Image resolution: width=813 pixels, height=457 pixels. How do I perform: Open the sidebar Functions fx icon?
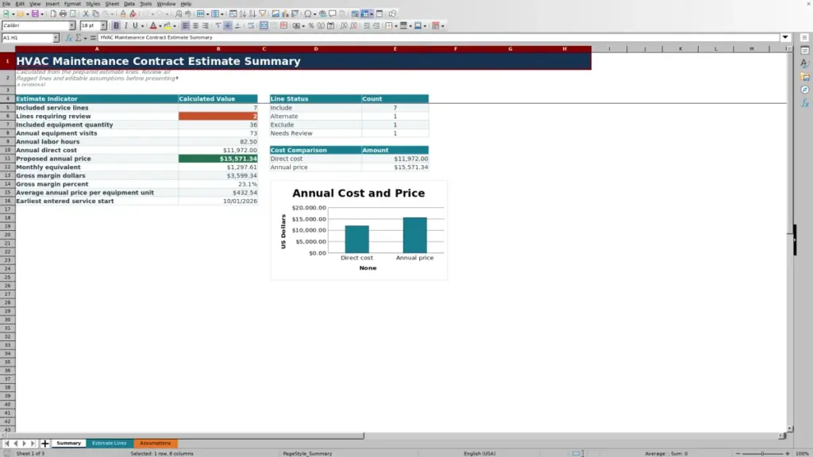[x=805, y=103]
